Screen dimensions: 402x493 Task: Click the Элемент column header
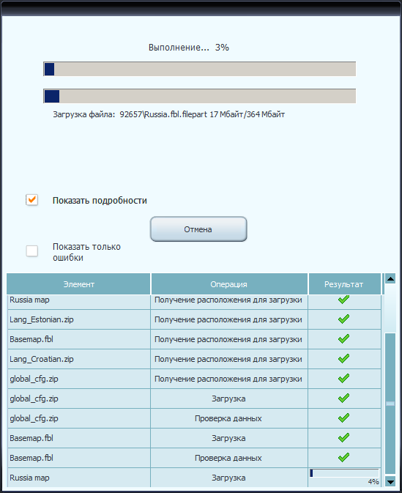click(x=78, y=284)
